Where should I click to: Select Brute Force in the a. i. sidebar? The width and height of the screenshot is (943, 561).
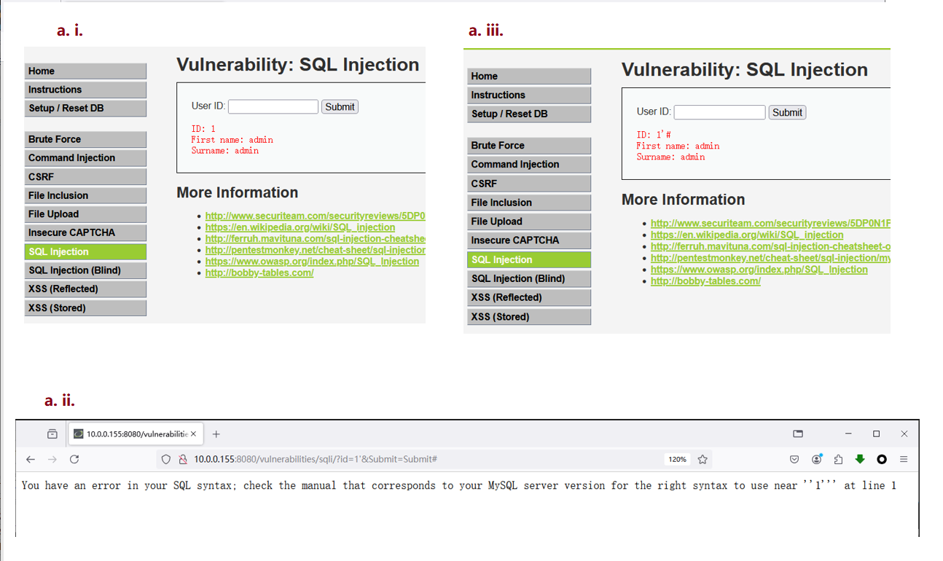tap(85, 139)
